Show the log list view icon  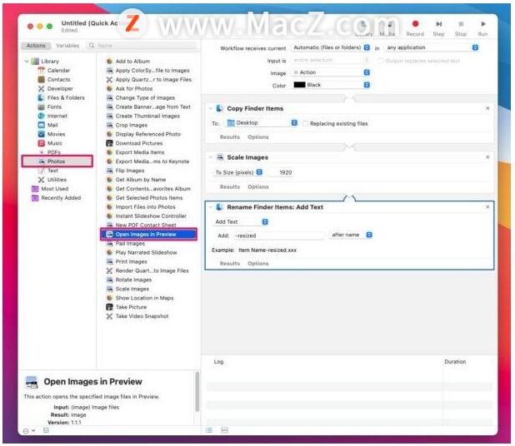pos(209,430)
